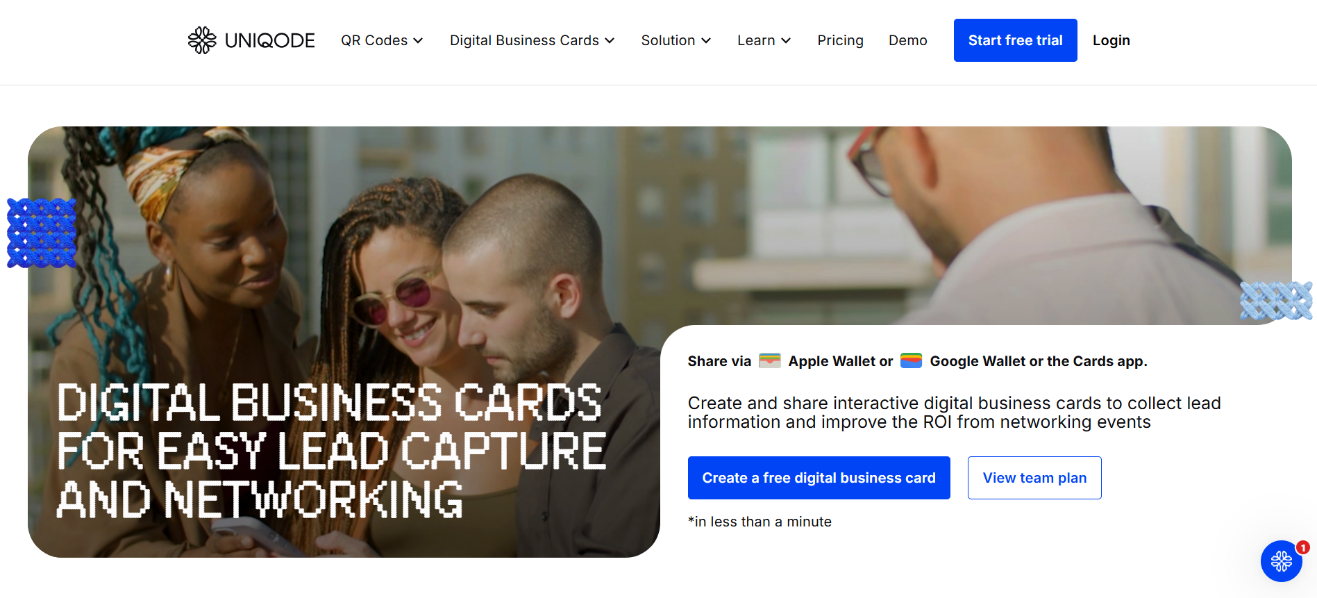Go to the Pricing page
This screenshot has height=598, width=1317.
(x=840, y=40)
